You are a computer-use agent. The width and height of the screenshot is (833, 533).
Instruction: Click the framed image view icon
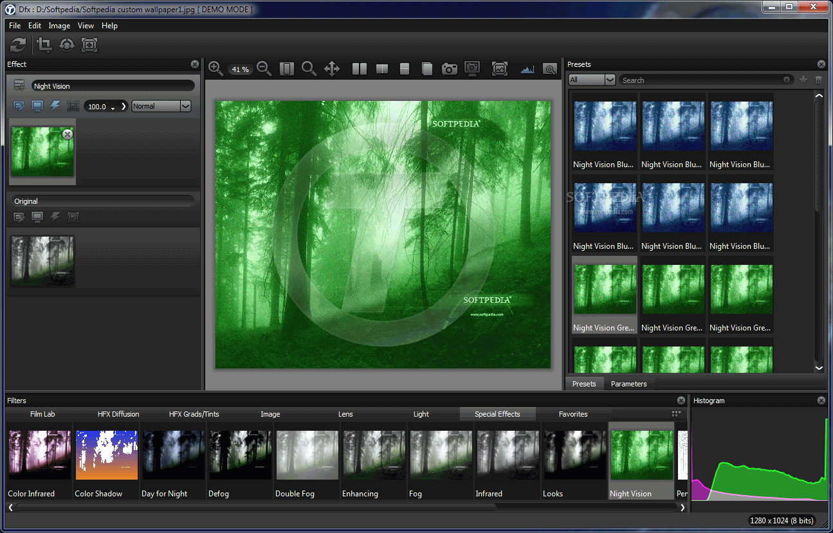[500, 69]
